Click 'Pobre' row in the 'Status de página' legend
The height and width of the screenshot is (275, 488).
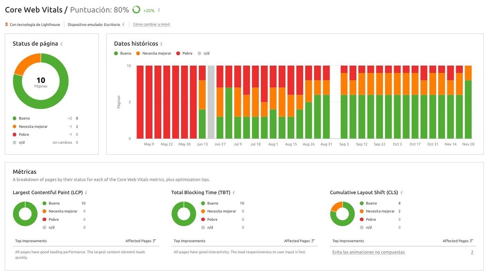45,134
